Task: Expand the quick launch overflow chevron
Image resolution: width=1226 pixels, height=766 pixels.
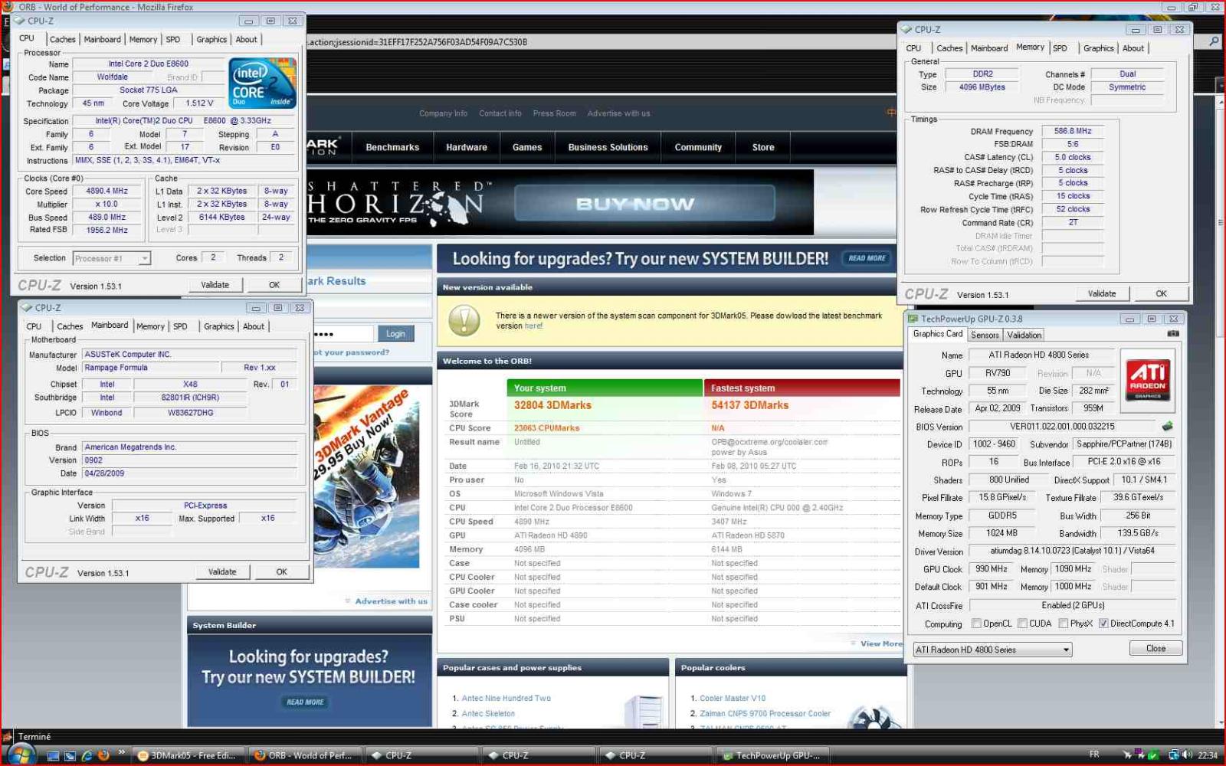Action: [x=121, y=753]
